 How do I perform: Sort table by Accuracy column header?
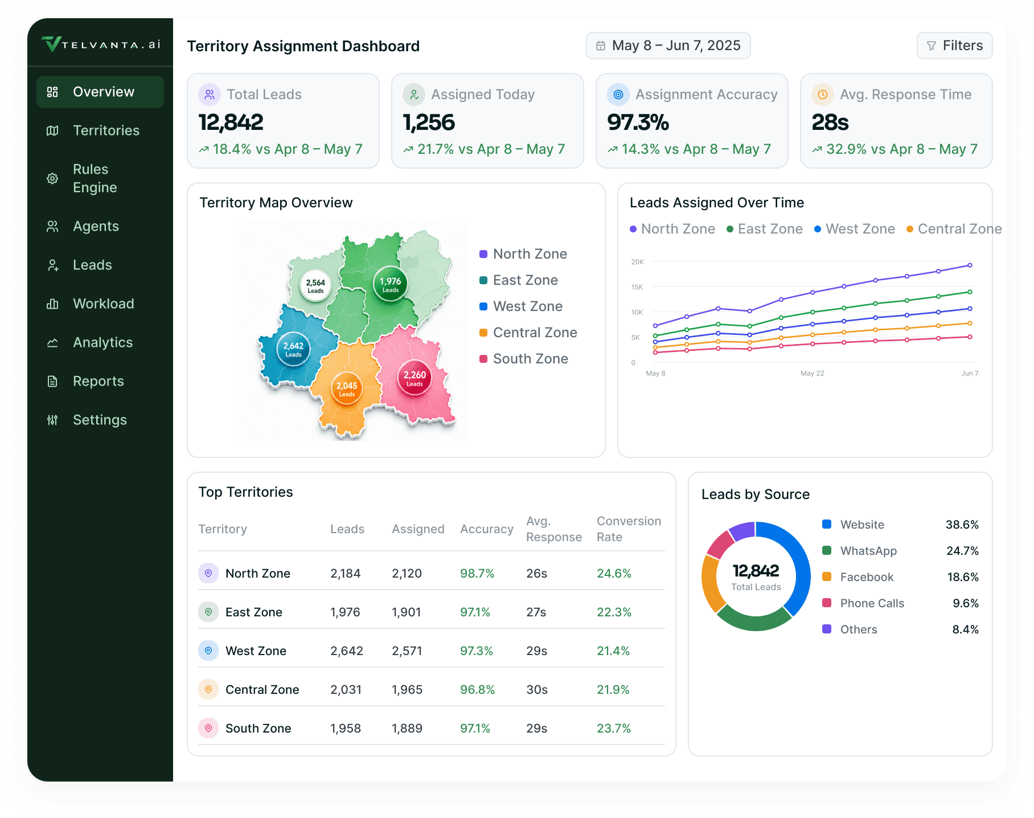point(487,529)
